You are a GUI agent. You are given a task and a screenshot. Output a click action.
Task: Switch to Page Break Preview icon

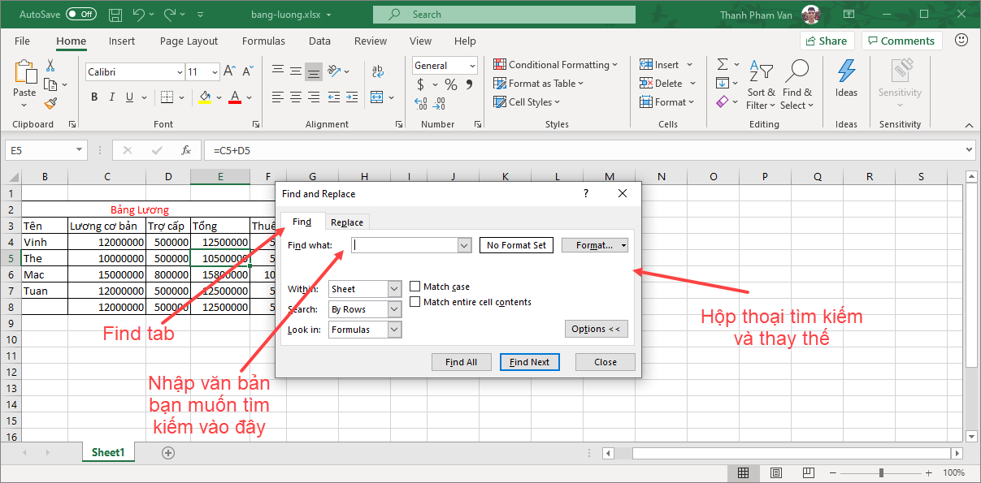click(x=807, y=472)
